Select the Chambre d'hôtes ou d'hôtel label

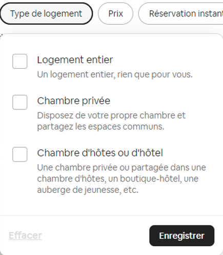[100, 153]
